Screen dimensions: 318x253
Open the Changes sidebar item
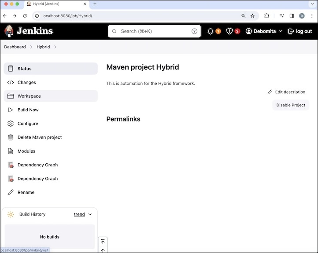(x=26, y=82)
